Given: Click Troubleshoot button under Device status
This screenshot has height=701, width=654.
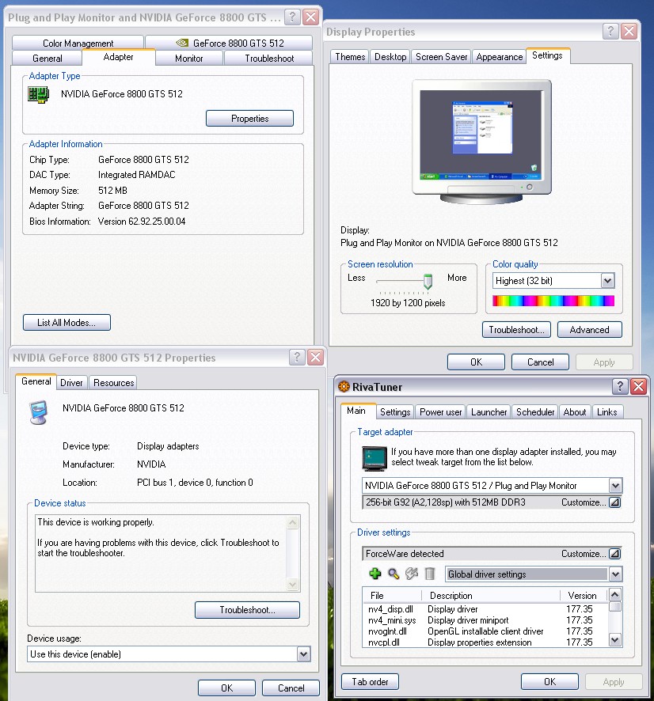Looking at the screenshot, I should 247,610.
